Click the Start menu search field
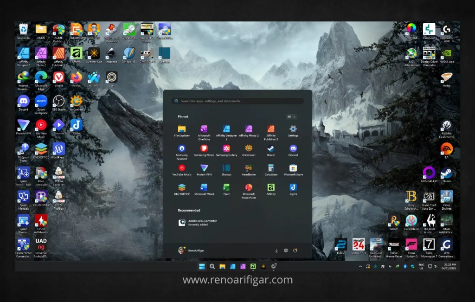The width and height of the screenshot is (475, 302). pyautogui.click(x=237, y=101)
